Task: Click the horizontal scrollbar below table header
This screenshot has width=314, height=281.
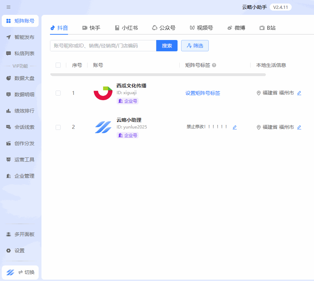Action: point(158,75)
